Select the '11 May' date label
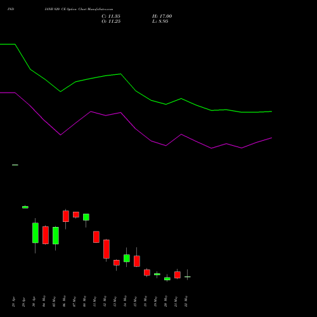The height and width of the screenshot is (317, 317). [94, 301]
